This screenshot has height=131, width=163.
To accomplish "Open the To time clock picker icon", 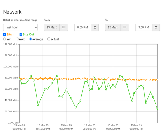I will point(156,27).
